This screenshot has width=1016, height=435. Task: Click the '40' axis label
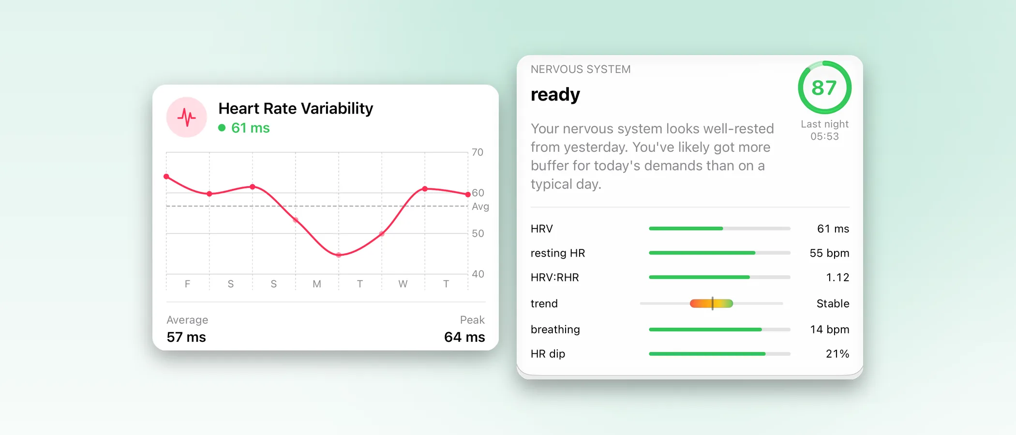point(478,274)
